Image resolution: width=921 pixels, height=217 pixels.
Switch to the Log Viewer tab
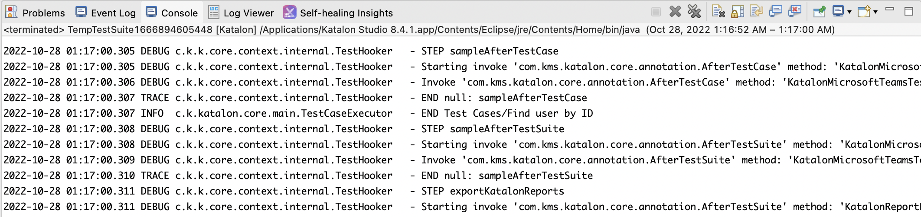pyautogui.click(x=241, y=13)
